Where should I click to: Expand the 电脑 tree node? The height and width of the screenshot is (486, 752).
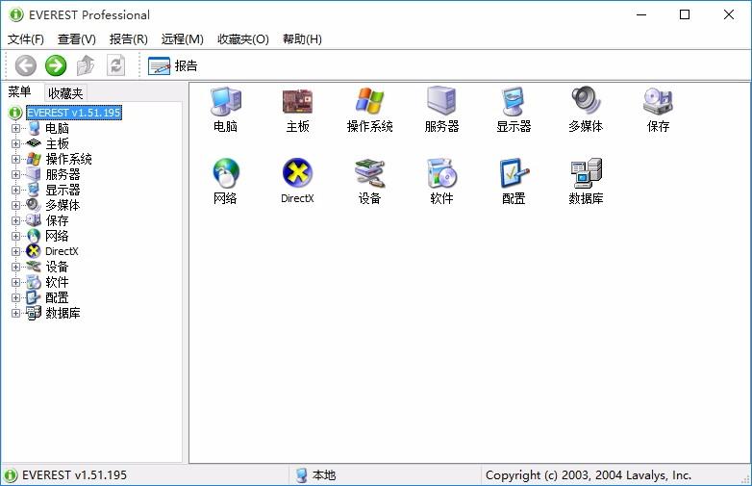15,128
